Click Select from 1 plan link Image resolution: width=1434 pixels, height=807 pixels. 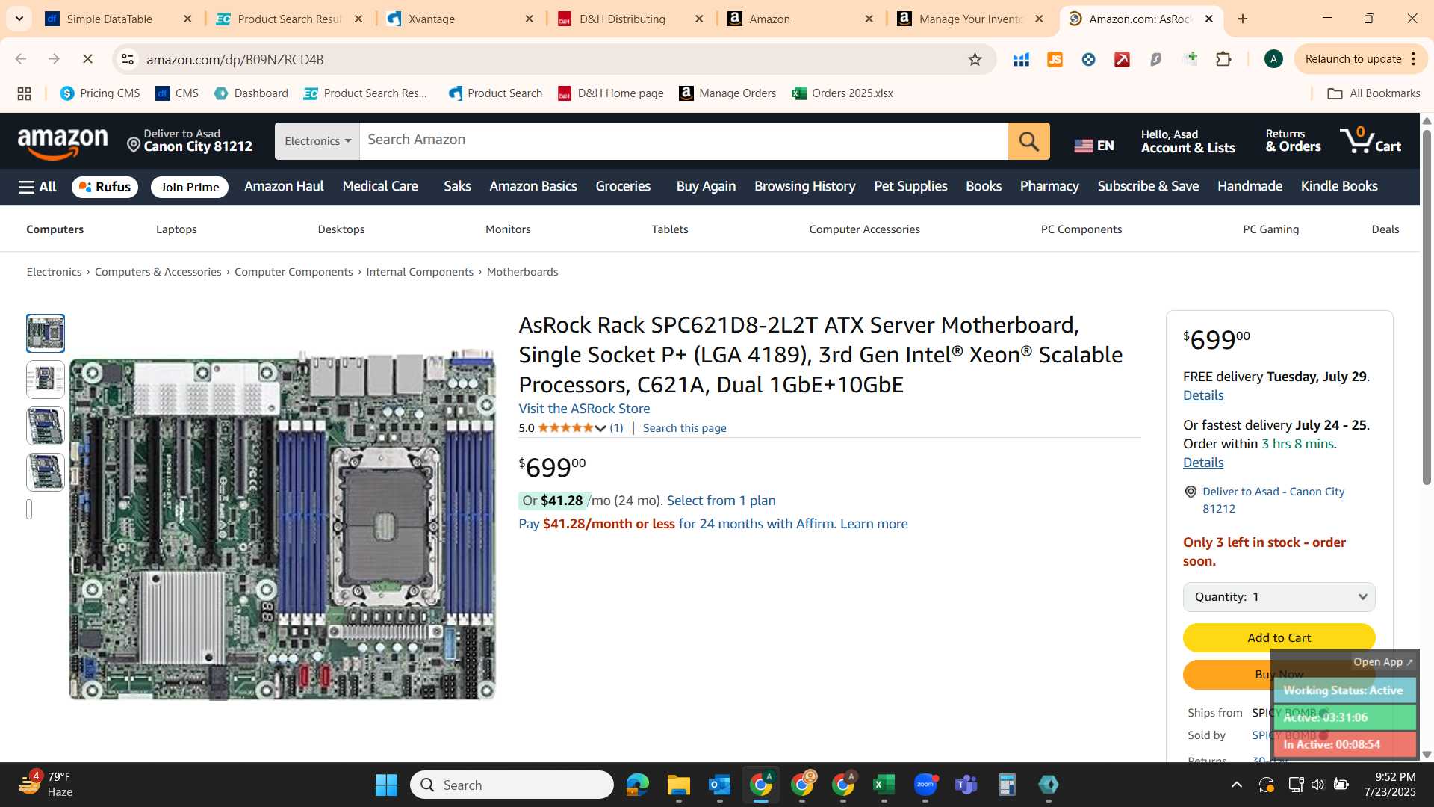pyautogui.click(x=721, y=501)
